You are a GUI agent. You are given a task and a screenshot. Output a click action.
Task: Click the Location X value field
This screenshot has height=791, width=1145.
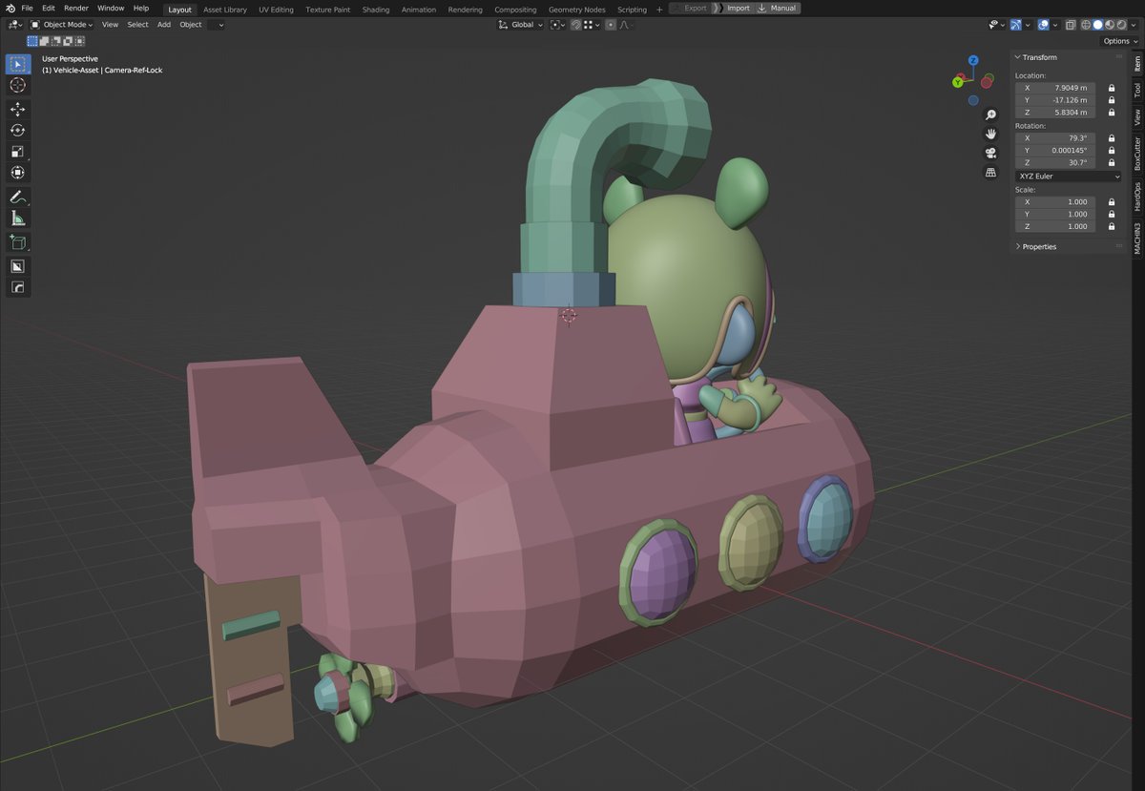click(1055, 88)
